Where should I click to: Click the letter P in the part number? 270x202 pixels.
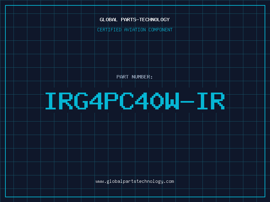111,101
